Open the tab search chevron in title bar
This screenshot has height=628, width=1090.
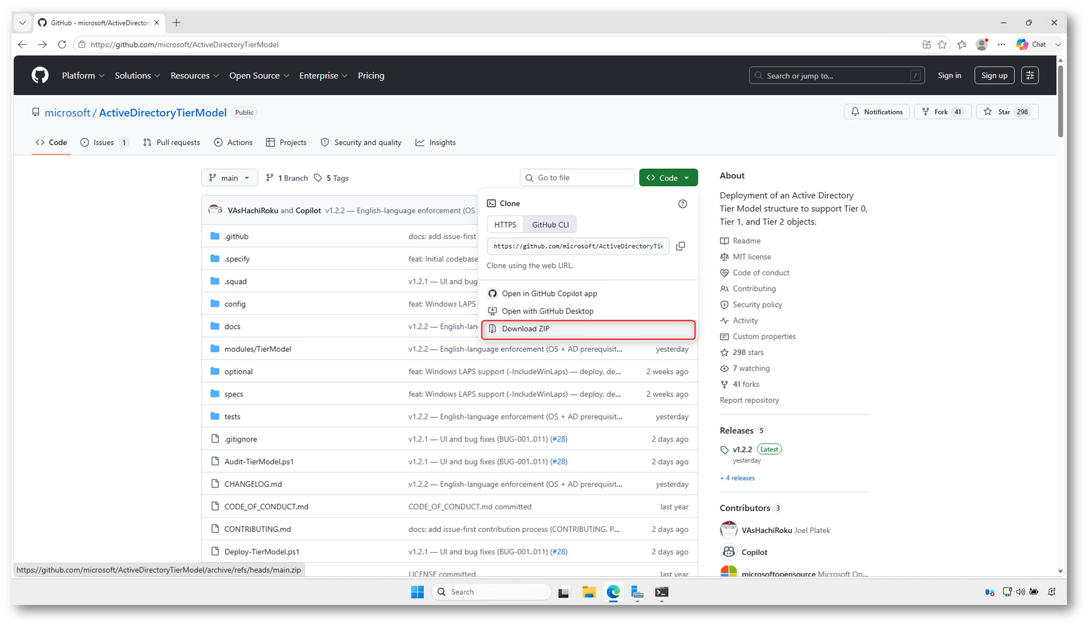23,23
